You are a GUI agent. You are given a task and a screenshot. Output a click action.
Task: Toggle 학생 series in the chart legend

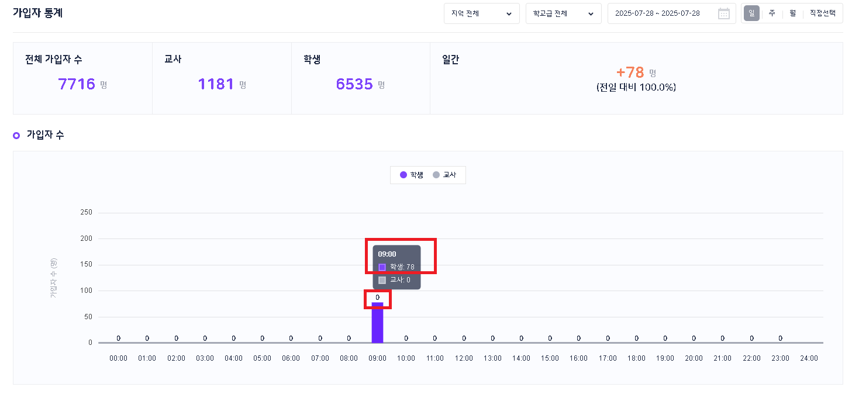412,175
